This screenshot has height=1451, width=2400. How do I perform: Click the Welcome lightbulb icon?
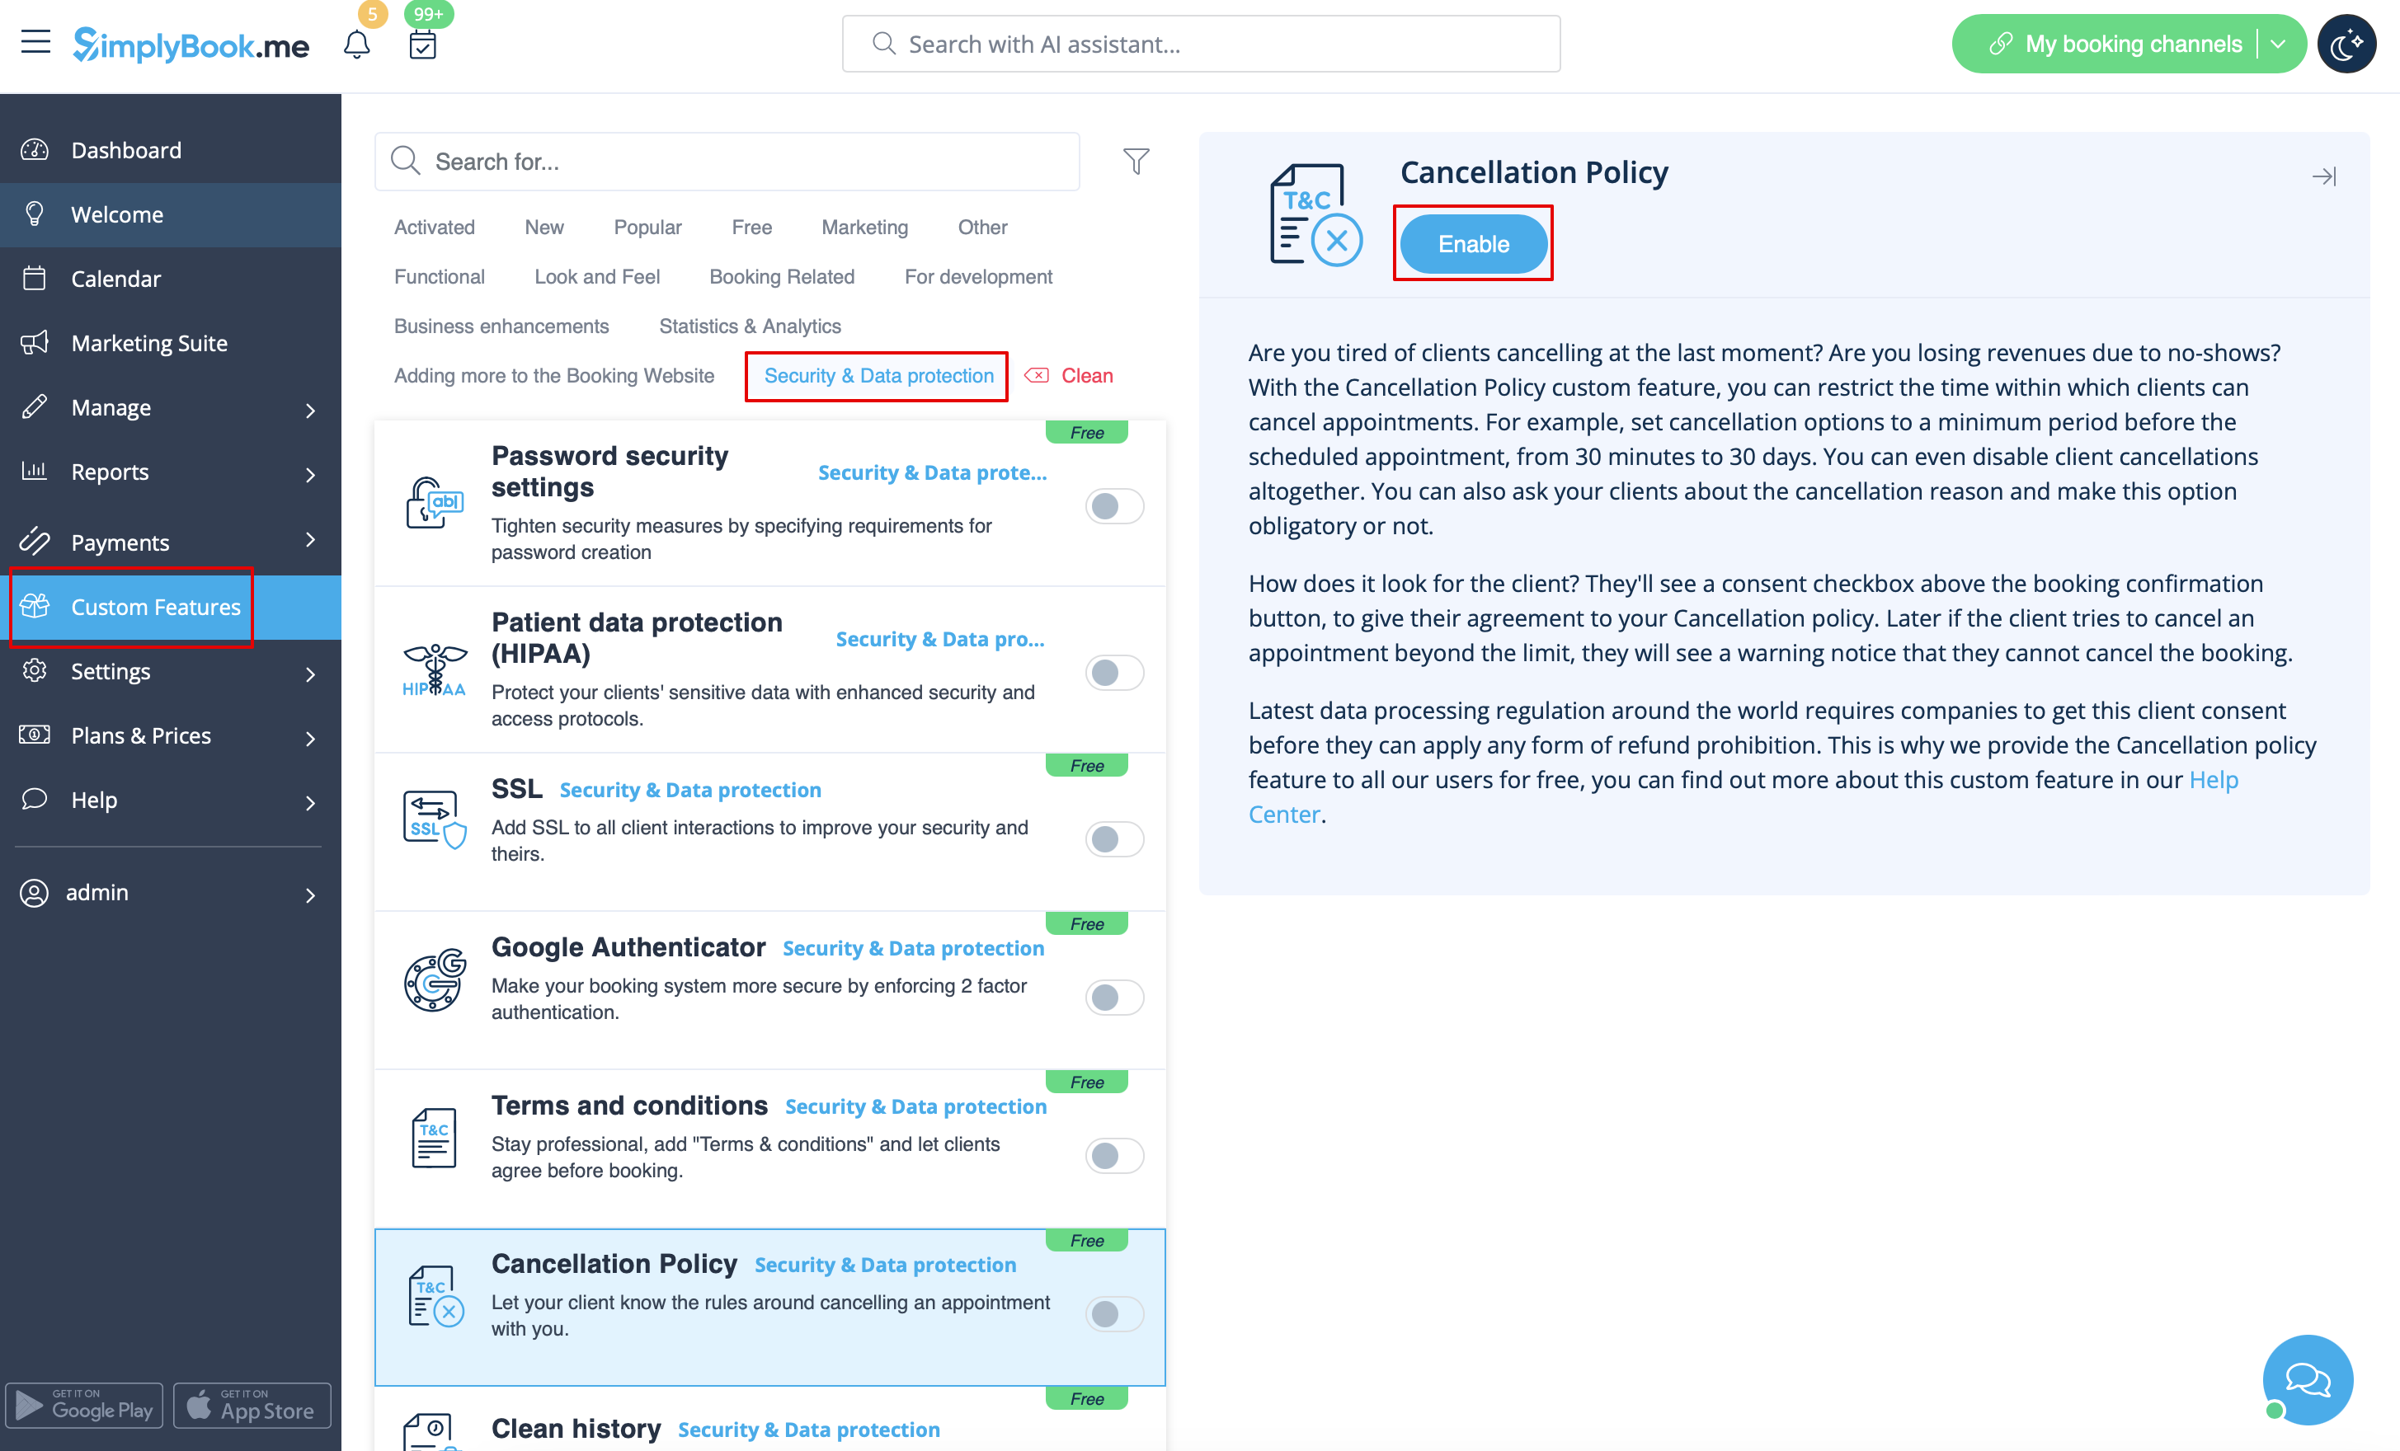[x=35, y=214]
